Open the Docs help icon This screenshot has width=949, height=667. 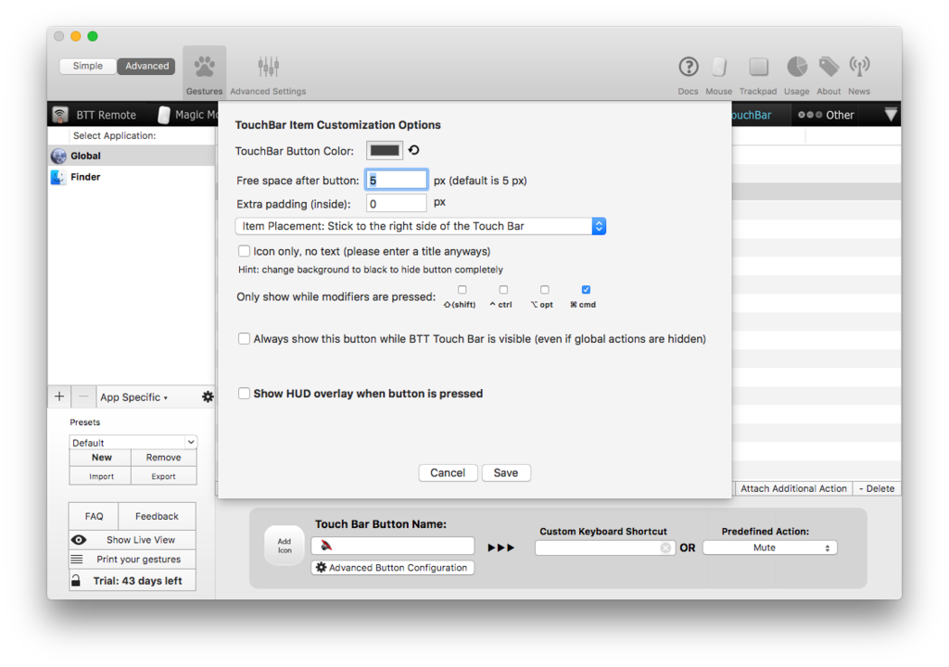689,67
